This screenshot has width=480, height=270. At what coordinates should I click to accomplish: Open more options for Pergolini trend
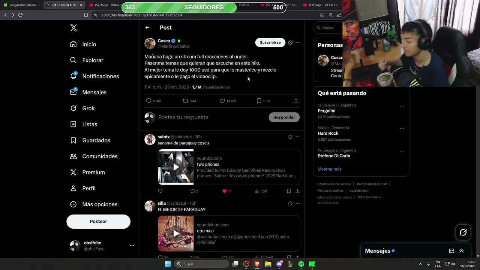tap(402, 106)
